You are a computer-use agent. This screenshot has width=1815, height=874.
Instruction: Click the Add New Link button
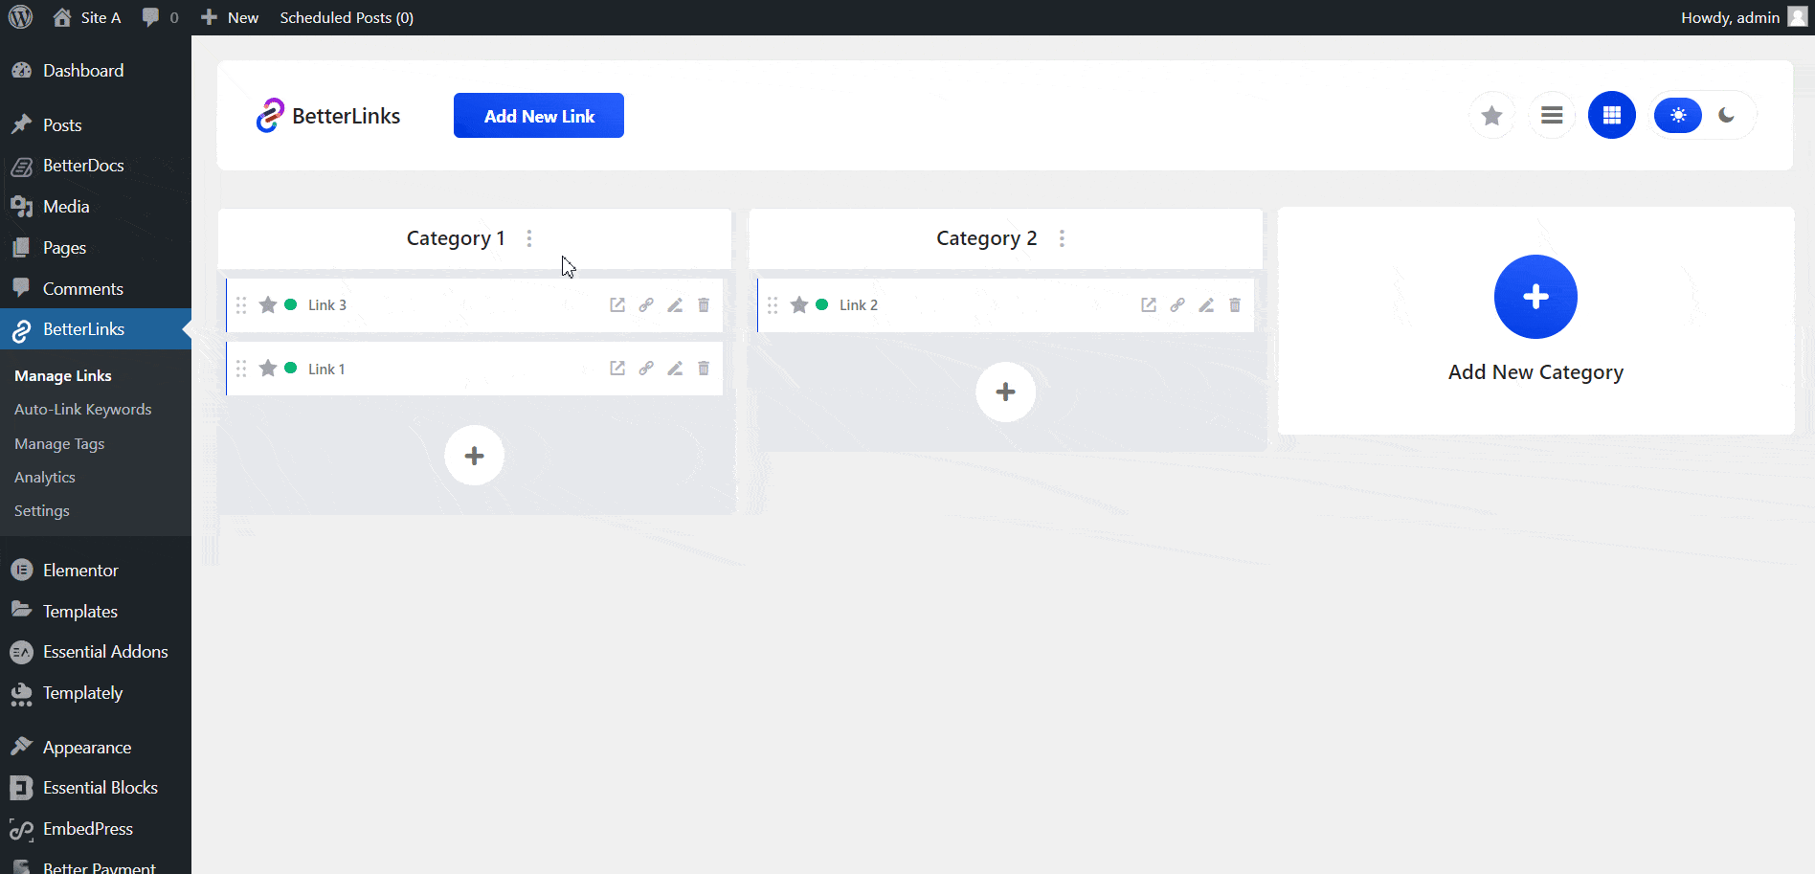(x=538, y=115)
